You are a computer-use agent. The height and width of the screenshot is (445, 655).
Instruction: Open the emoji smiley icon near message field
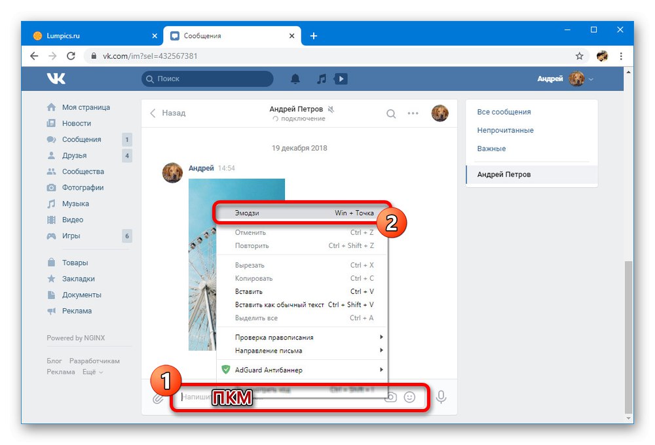[x=408, y=397]
